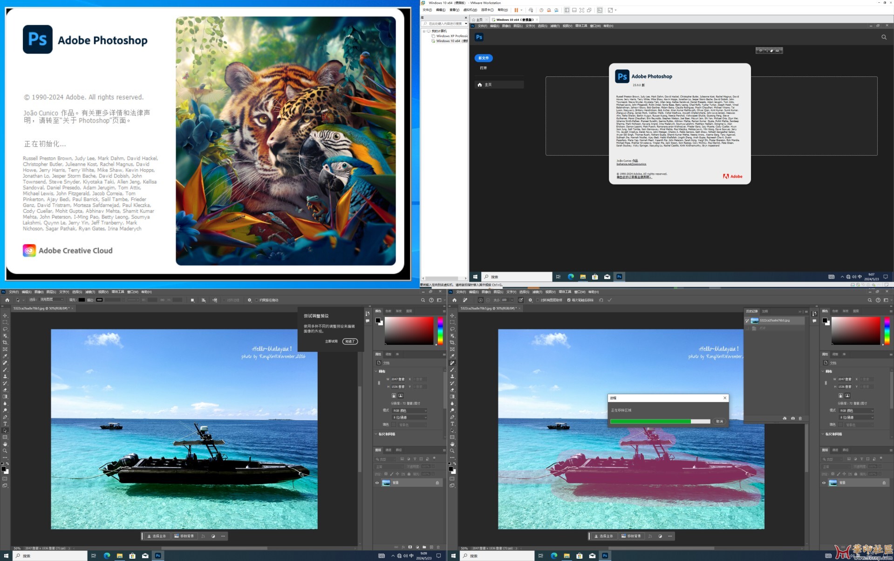The width and height of the screenshot is (894, 561).
Task: Collapse 我的计算机 tree node in VMware library
Action: coord(424,31)
